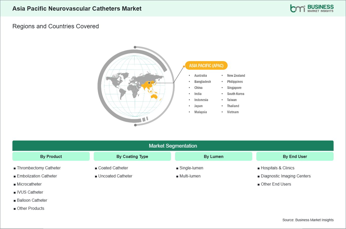Open the Market Segmentation section bar
This screenshot has height=229, width=346.
point(173,146)
